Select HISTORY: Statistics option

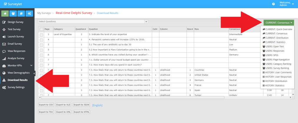[x=273, y=86]
